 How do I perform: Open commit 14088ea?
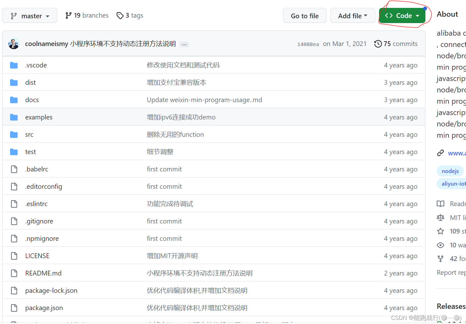[x=308, y=44]
